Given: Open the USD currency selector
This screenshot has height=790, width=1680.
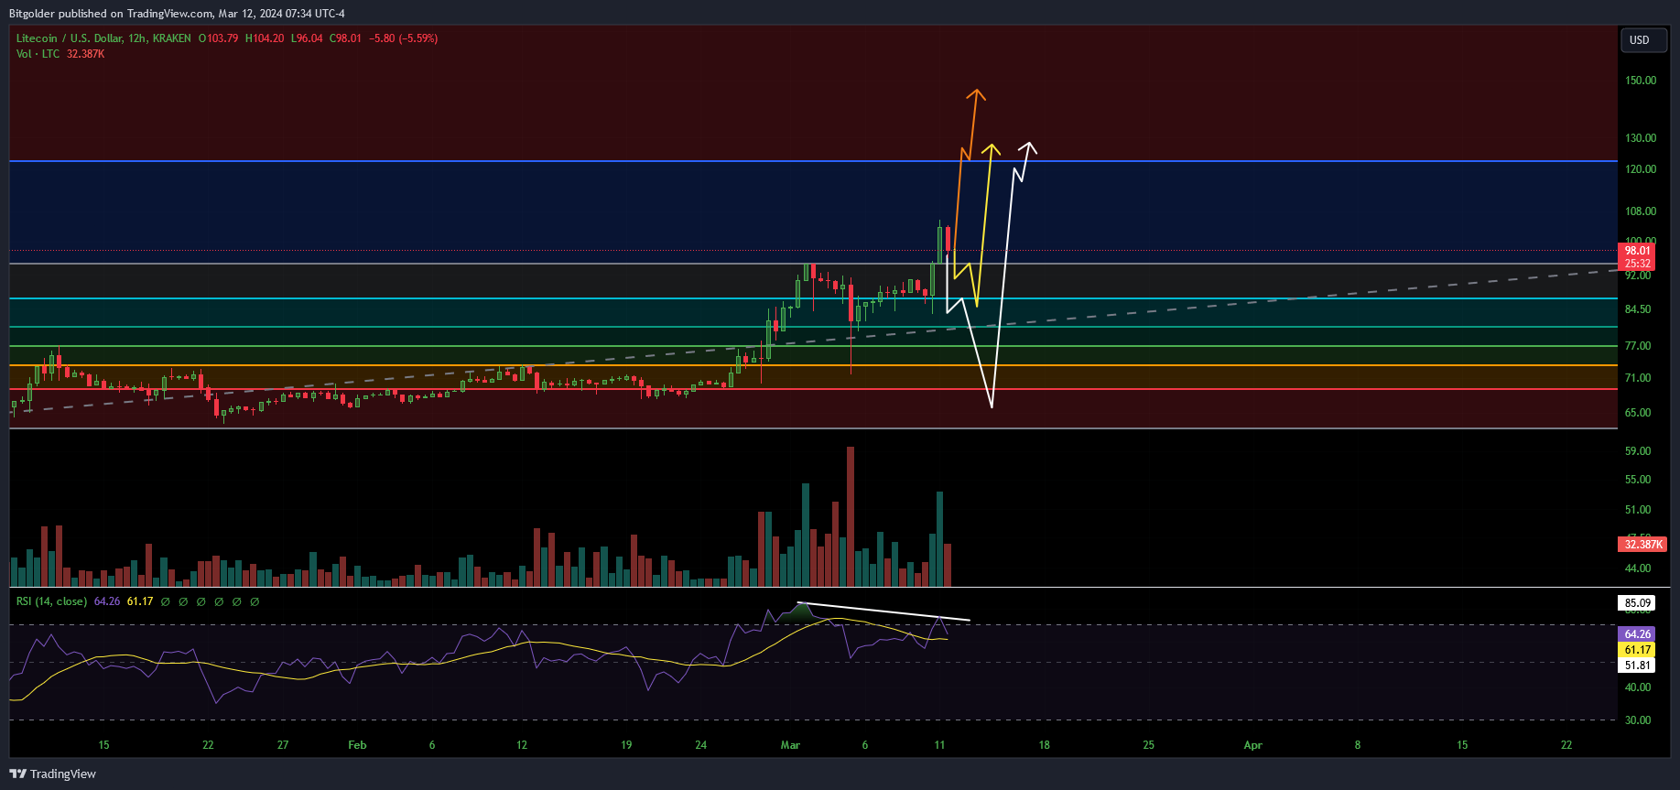Looking at the screenshot, I should click(x=1645, y=39).
